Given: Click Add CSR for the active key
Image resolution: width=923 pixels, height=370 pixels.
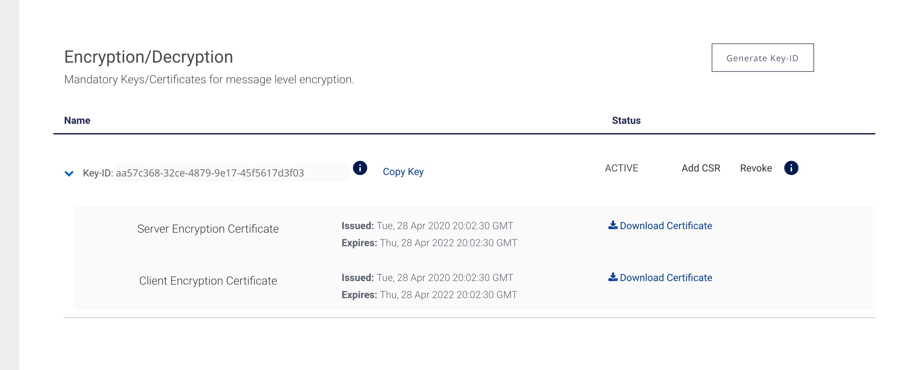Looking at the screenshot, I should pyautogui.click(x=701, y=168).
